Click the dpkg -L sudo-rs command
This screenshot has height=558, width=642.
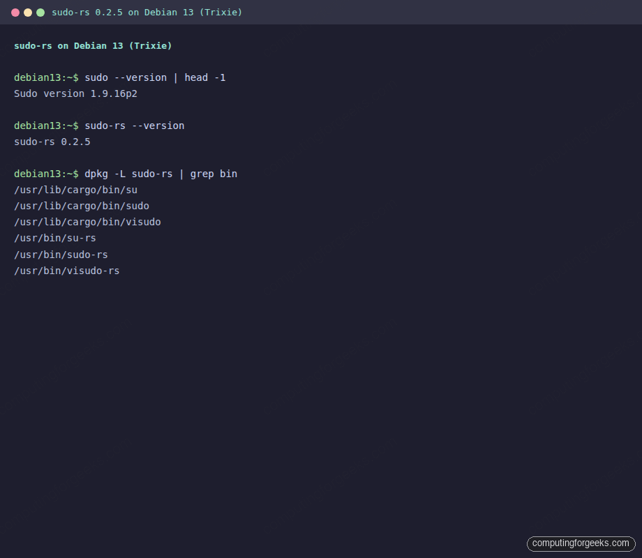pos(130,174)
